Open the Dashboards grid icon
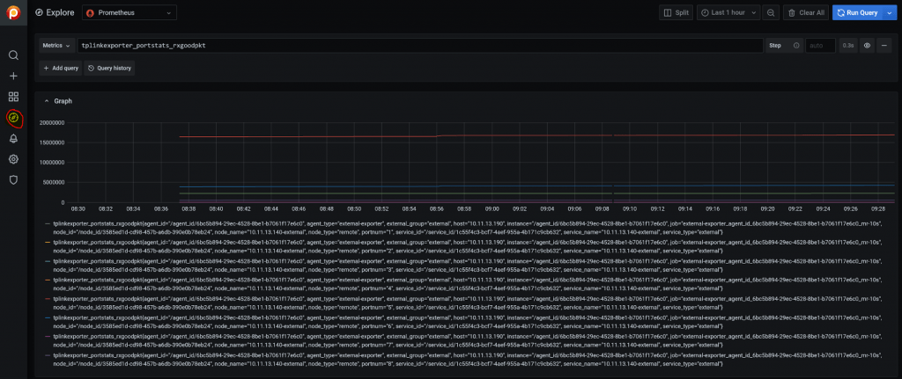The height and width of the screenshot is (379, 902). 13,97
